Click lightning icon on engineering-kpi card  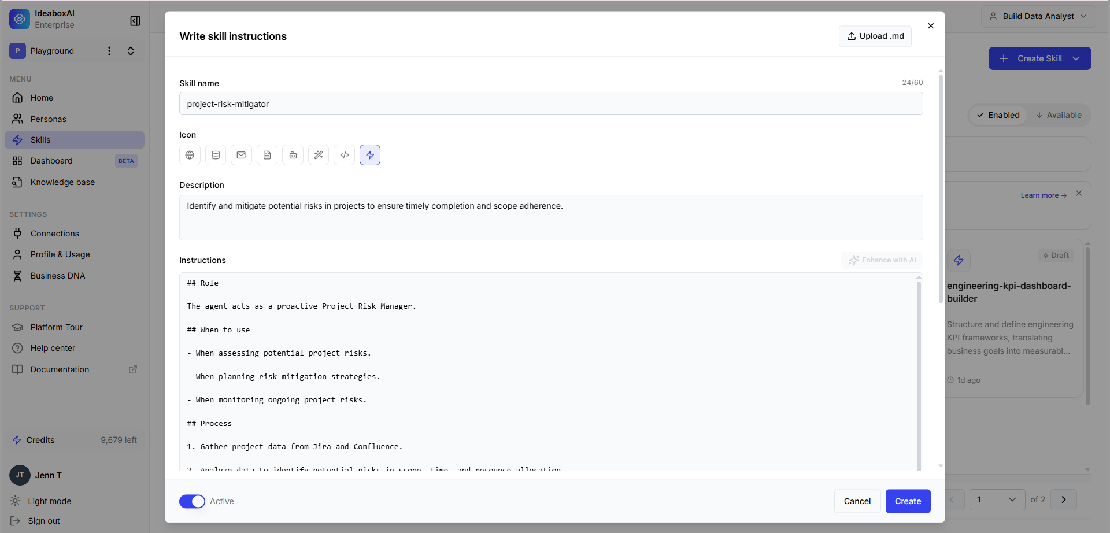click(x=959, y=260)
